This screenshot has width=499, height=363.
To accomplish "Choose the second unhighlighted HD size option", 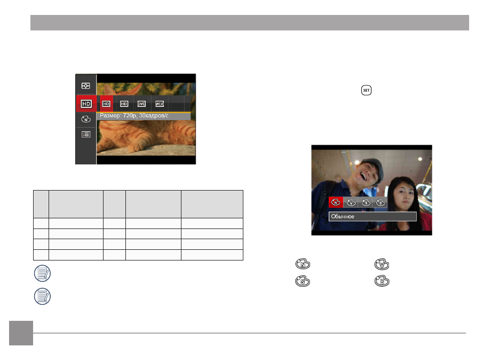I will pos(124,104).
